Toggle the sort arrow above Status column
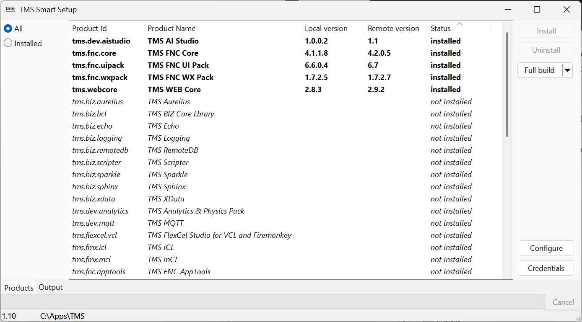 point(460,23)
